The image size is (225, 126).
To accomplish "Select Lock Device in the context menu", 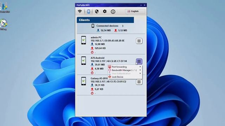I will [x=125, y=77].
